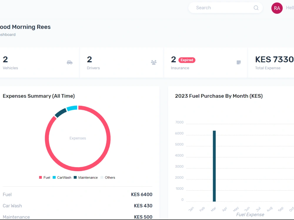
Task: Click the Drivers card label
Action: coord(93,68)
